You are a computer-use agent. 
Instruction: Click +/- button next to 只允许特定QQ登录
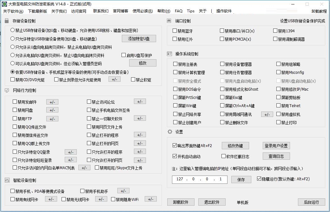(x=71, y=152)
